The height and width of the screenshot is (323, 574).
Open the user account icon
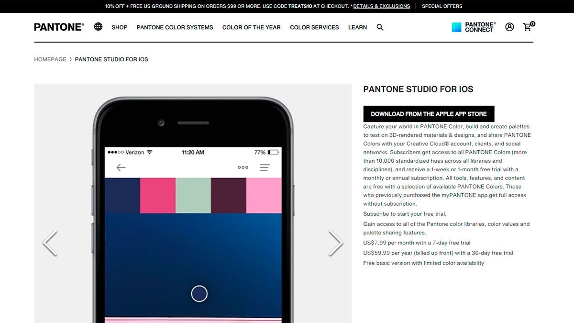pos(509,27)
